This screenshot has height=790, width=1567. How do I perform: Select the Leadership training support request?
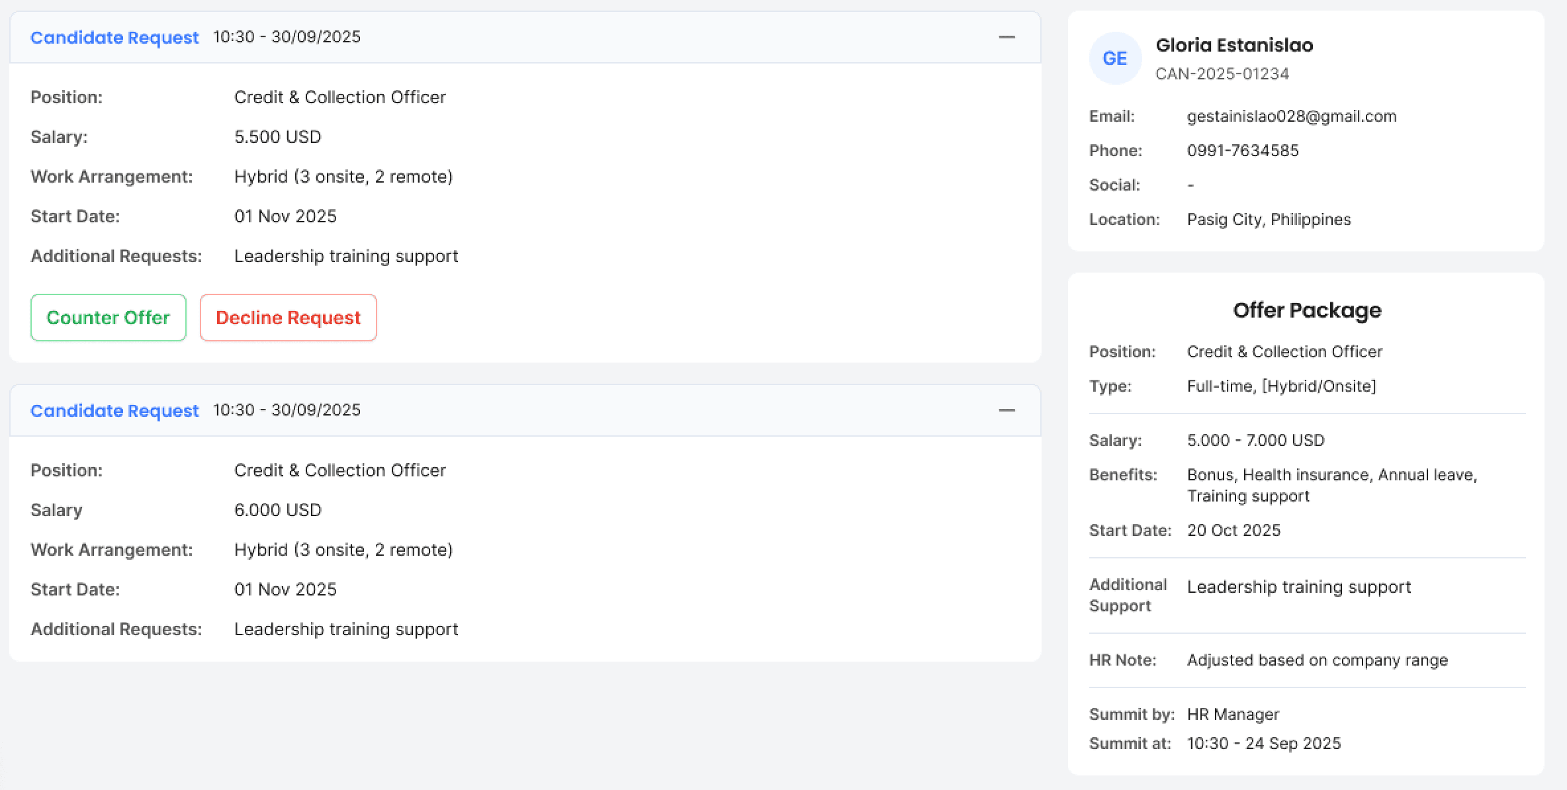pyautogui.click(x=346, y=256)
